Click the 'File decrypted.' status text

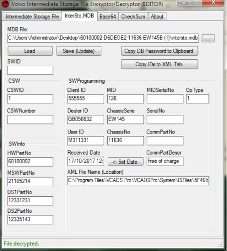pyautogui.click(x=21, y=243)
